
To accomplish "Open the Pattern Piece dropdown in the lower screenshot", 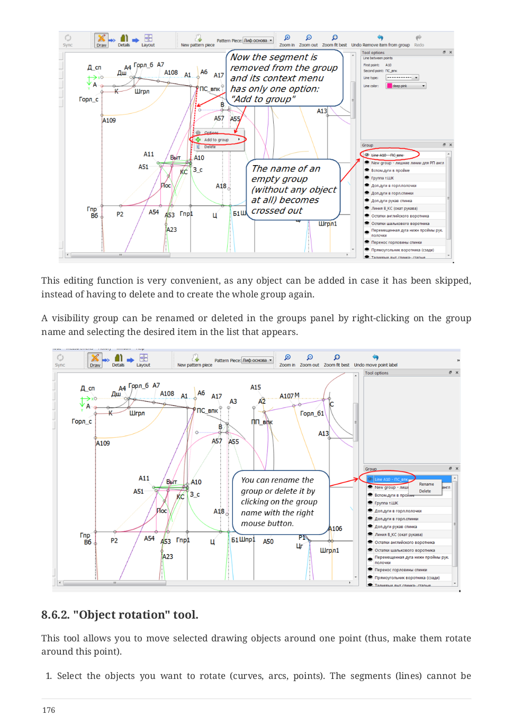I will coord(257,360).
